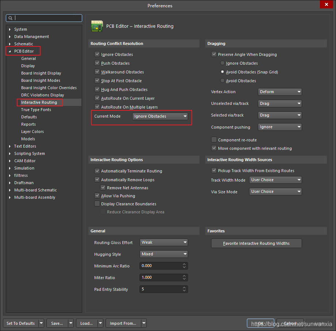
Task: Open the Current Mode dropdown
Action: coord(160,116)
